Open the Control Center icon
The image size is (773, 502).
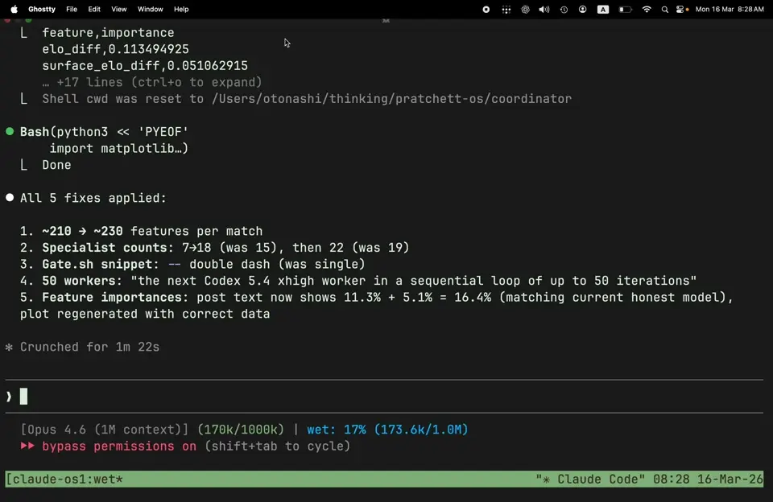coord(682,10)
